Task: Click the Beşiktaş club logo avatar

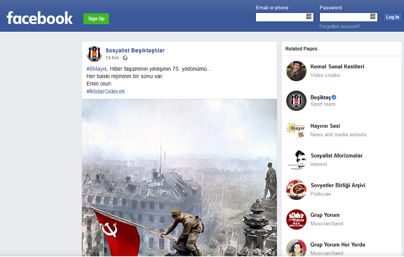Action: tap(296, 100)
